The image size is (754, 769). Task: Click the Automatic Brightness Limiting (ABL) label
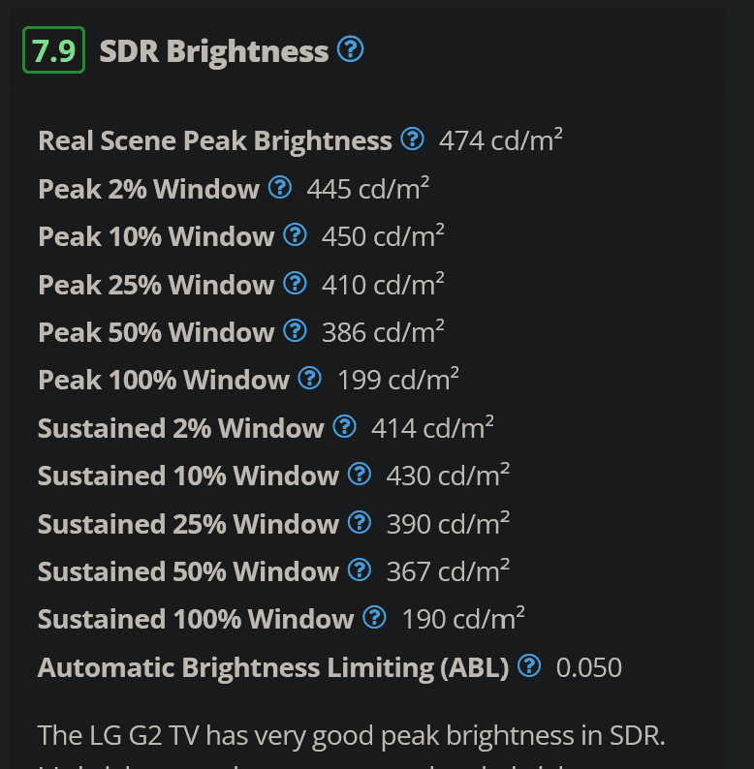(x=273, y=668)
